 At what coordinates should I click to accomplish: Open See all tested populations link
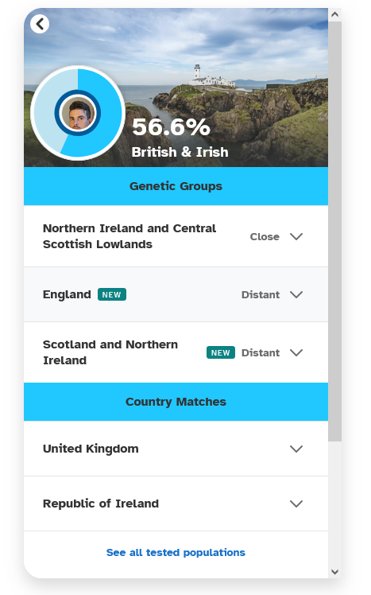(176, 553)
